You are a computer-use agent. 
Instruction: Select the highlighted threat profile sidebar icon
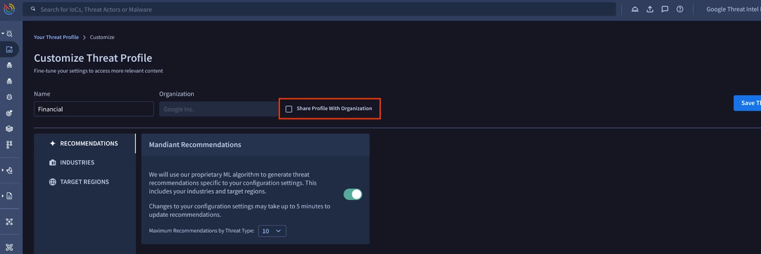tap(9, 49)
